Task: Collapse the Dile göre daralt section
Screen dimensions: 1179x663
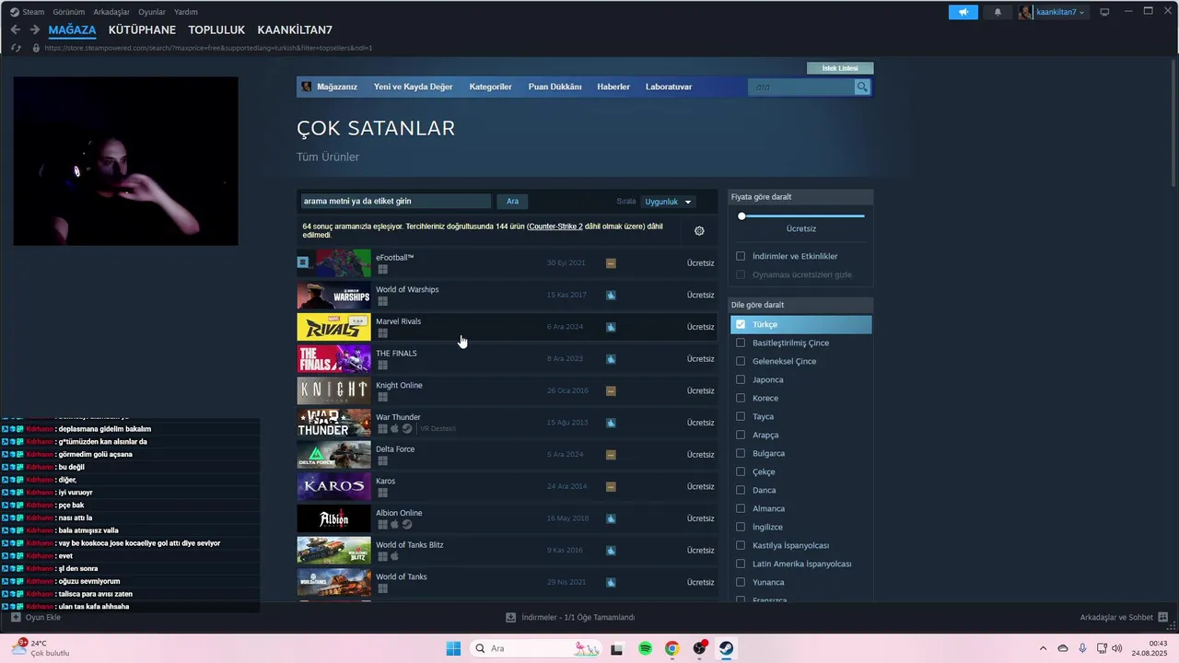Action: point(800,305)
